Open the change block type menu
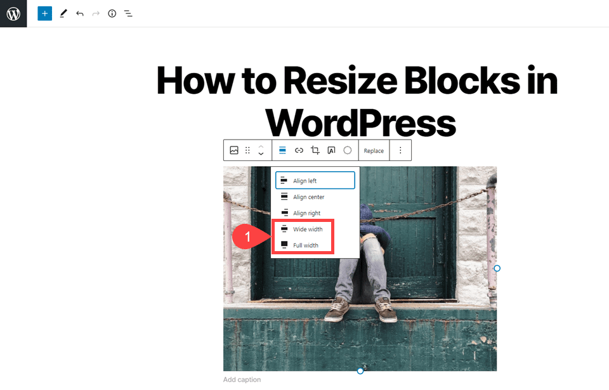This screenshot has width=609, height=390. pos(233,150)
